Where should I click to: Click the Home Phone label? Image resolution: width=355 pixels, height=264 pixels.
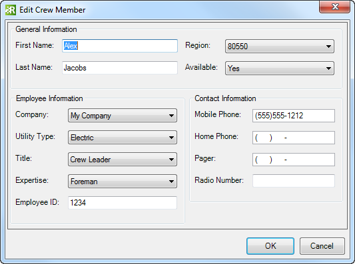(216, 136)
